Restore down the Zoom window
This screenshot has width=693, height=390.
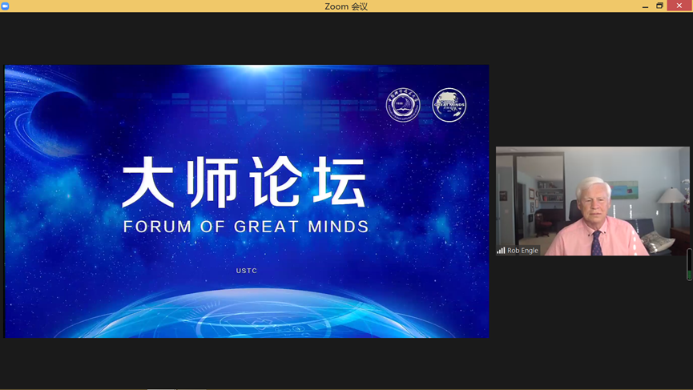coord(660,6)
